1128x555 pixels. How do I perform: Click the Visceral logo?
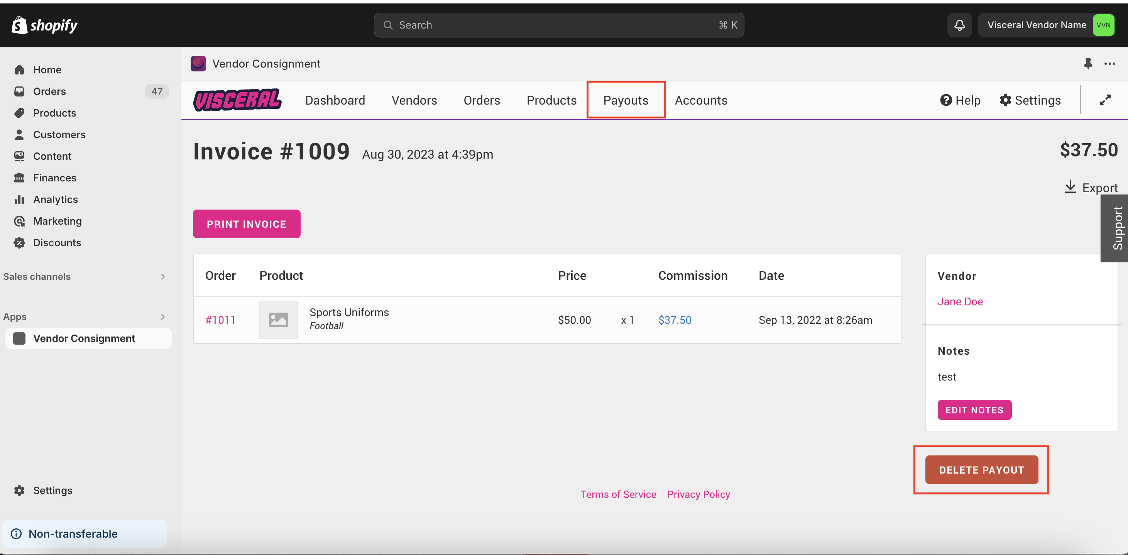237,100
